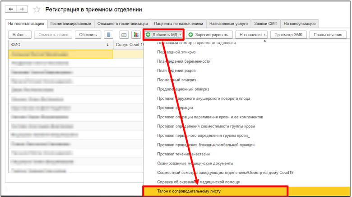The image size is (352, 197).
Task: Click the Зарегистрировать button
Action: point(209,35)
